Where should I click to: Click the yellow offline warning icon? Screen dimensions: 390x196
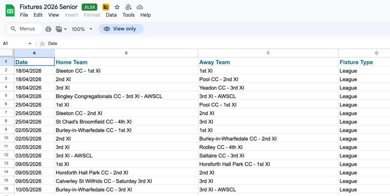click(106, 7)
